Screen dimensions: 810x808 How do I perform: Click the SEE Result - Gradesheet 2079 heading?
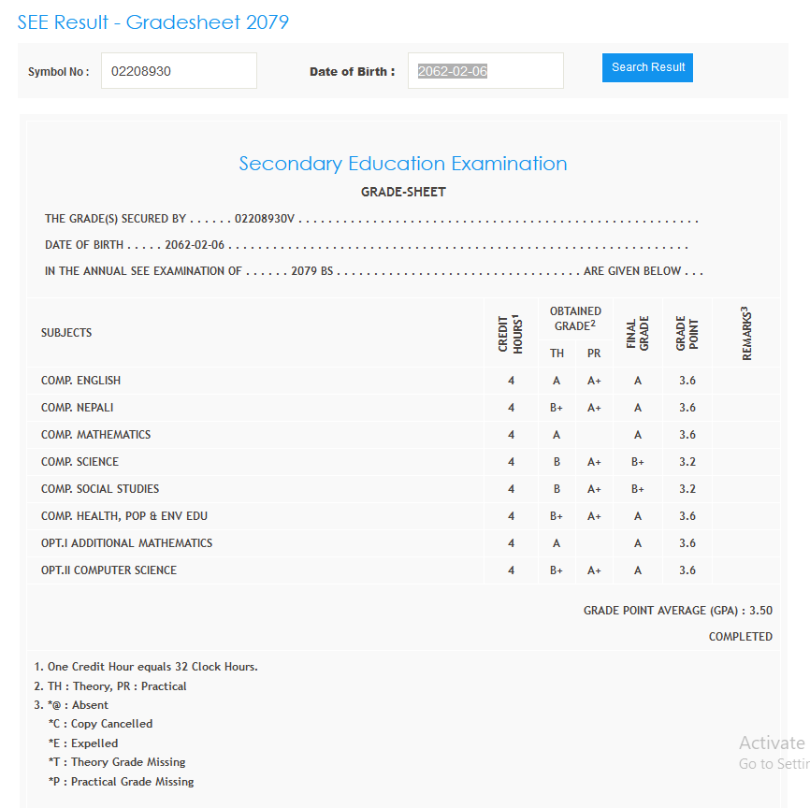coord(153,22)
